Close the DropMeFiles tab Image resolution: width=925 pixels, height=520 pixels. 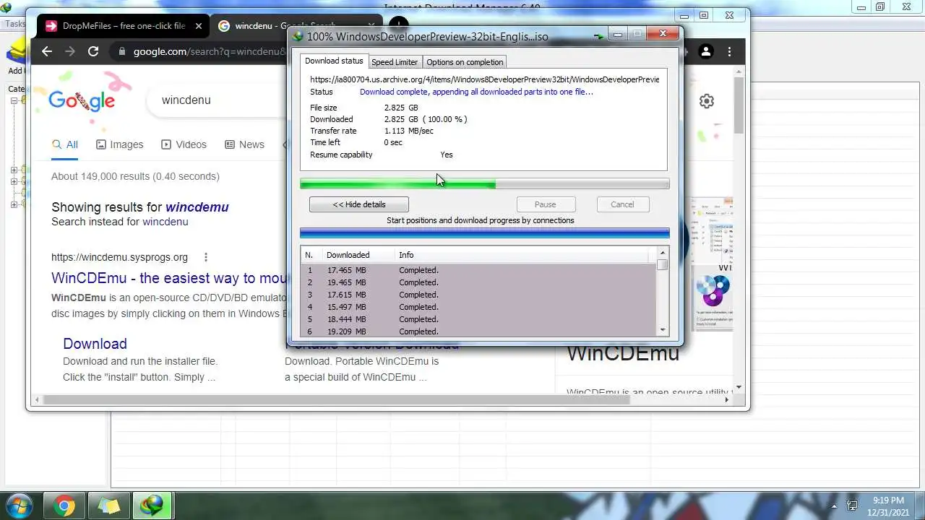point(199,26)
